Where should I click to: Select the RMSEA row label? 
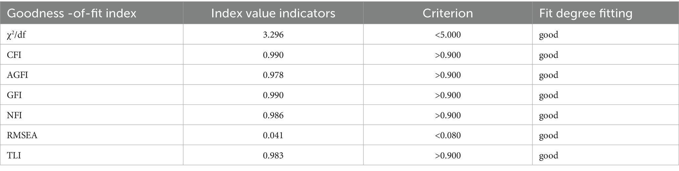(22, 135)
